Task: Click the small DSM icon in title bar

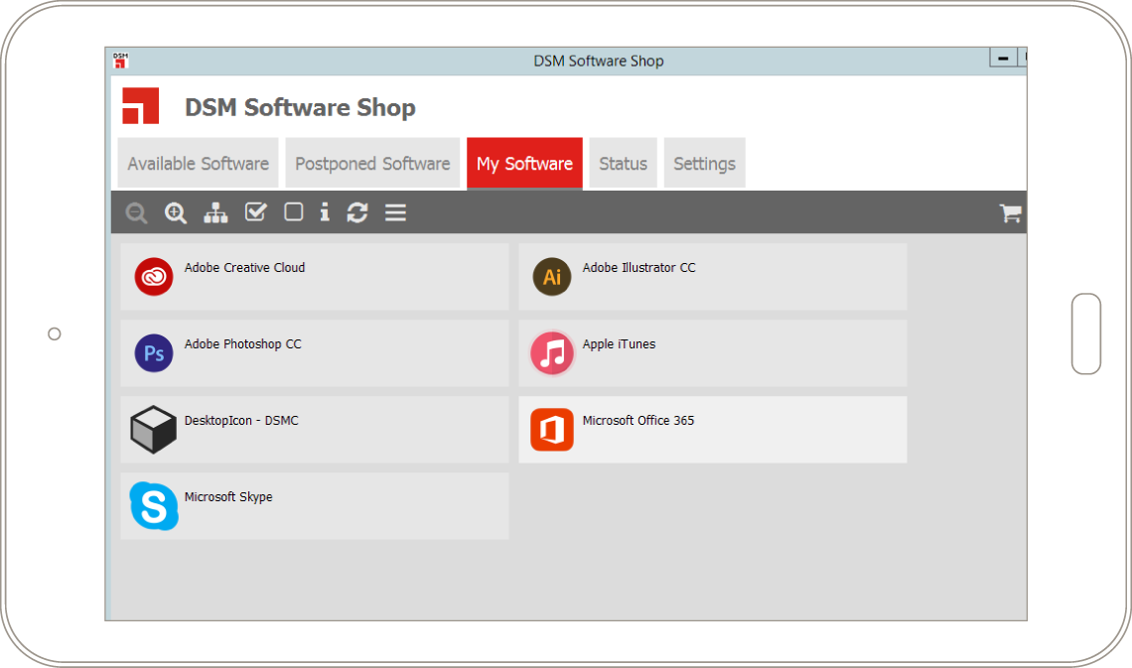Action: coord(120,61)
